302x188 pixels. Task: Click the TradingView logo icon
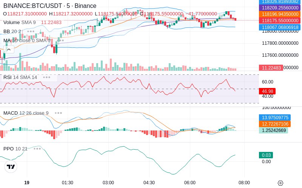(11, 167)
